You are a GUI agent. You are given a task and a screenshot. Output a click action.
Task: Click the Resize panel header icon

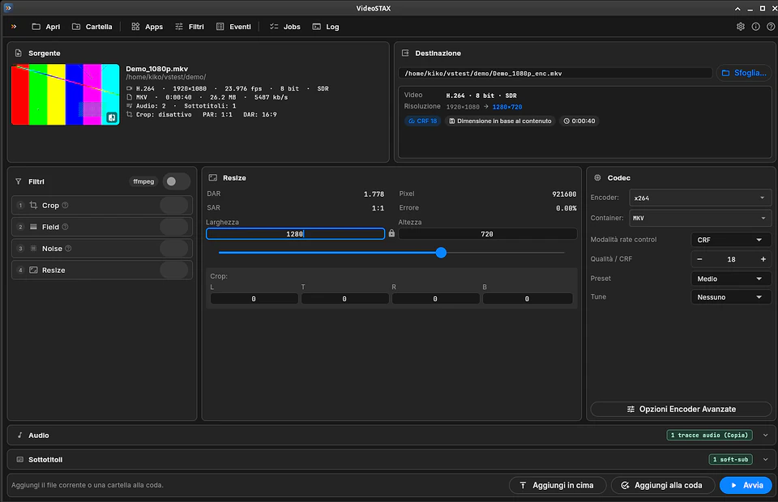pos(213,177)
